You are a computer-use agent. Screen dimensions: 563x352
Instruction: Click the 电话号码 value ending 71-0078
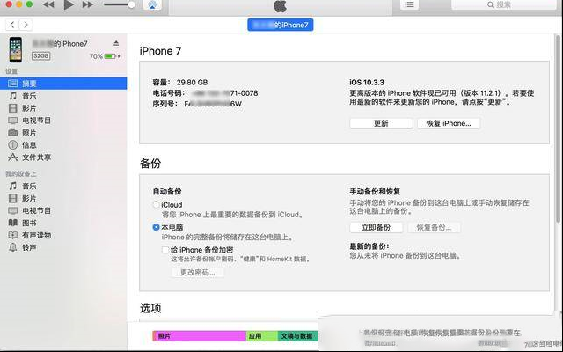[x=224, y=93]
